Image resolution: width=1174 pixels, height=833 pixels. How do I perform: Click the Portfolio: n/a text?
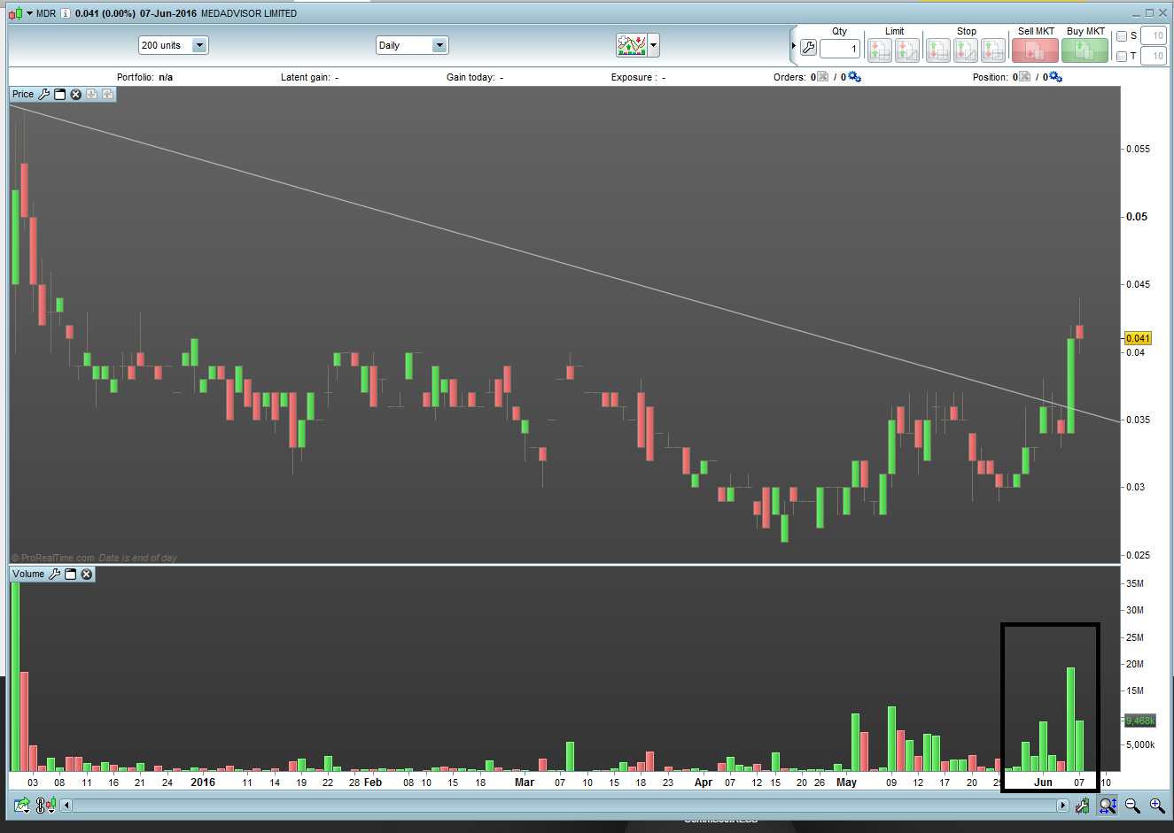(144, 77)
